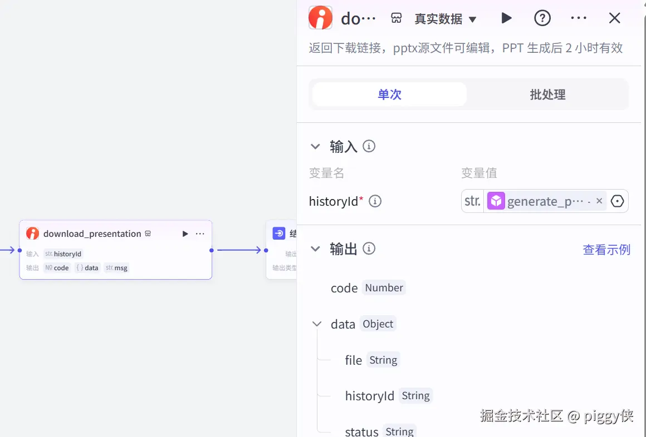Switch to the 单次 tab
646x437 pixels.
click(389, 94)
